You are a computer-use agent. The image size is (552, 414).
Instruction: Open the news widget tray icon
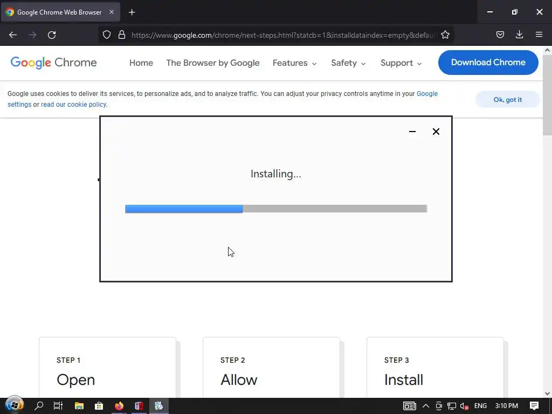tap(410, 406)
